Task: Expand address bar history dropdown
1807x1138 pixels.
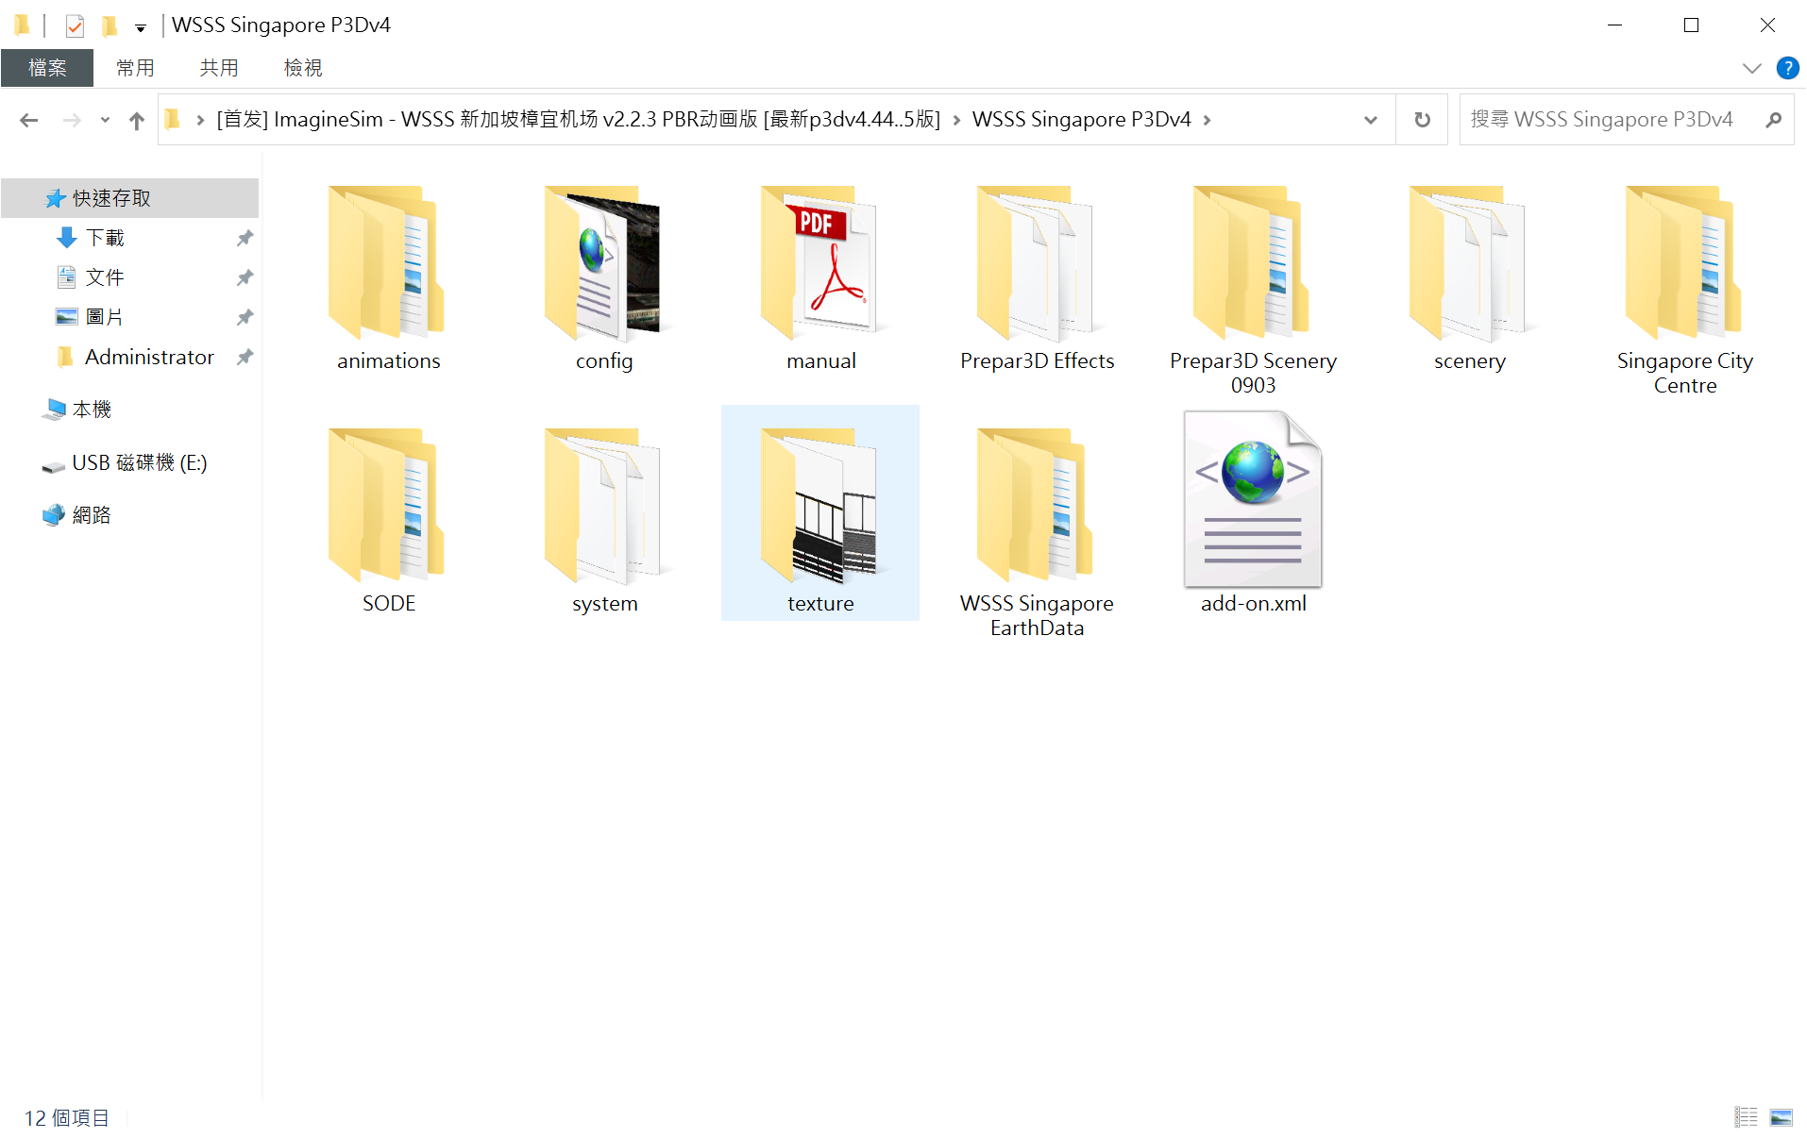Action: pos(1370,120)
